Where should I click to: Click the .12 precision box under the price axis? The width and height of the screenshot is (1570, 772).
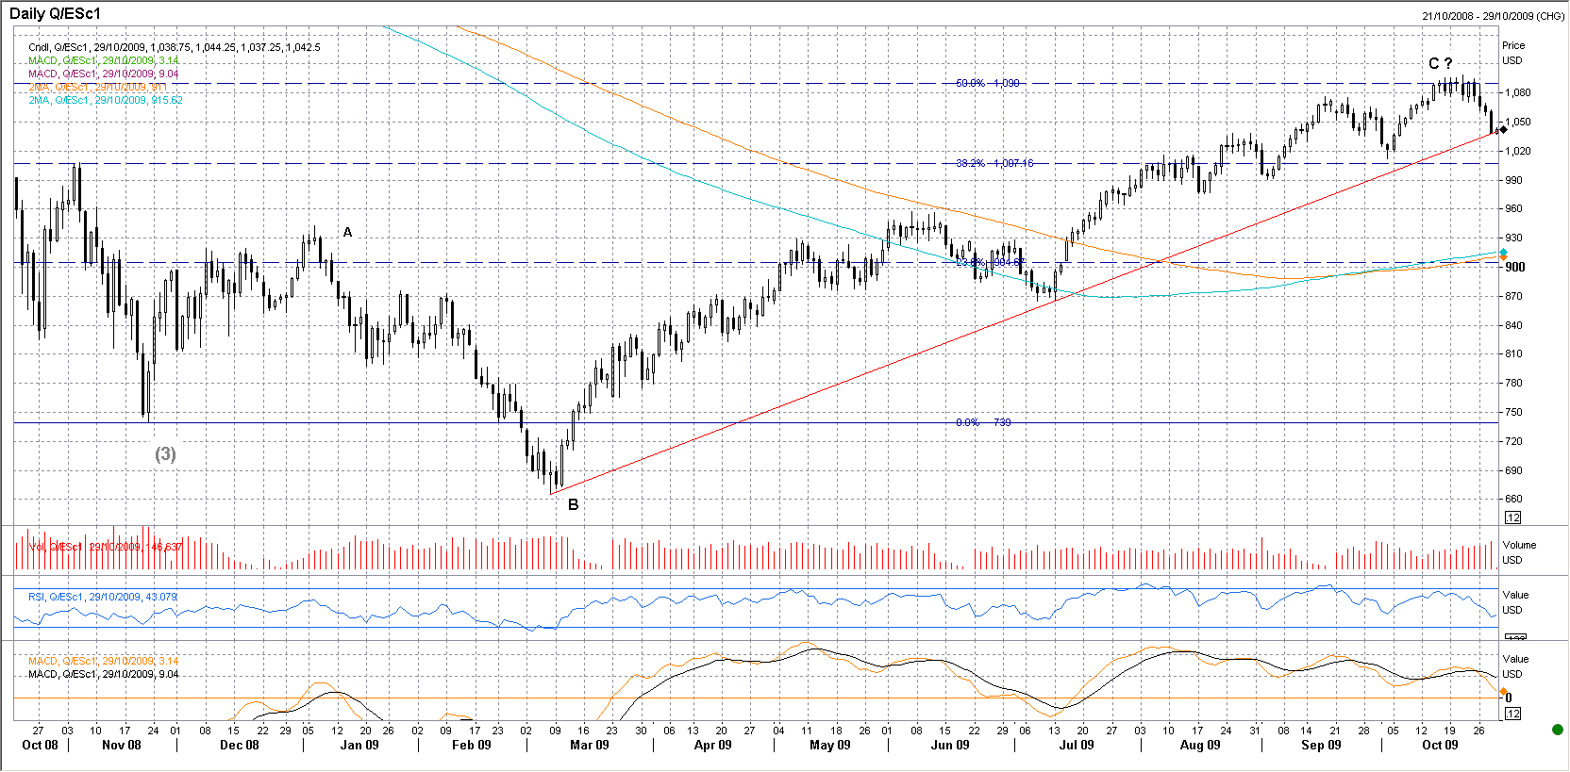tap(1512, 517)
